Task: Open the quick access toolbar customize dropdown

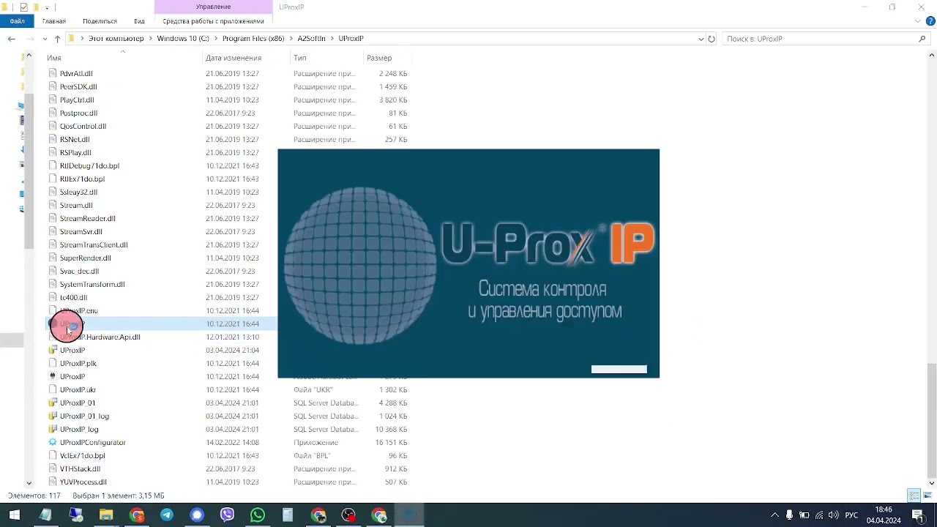Action: [46, 7]
